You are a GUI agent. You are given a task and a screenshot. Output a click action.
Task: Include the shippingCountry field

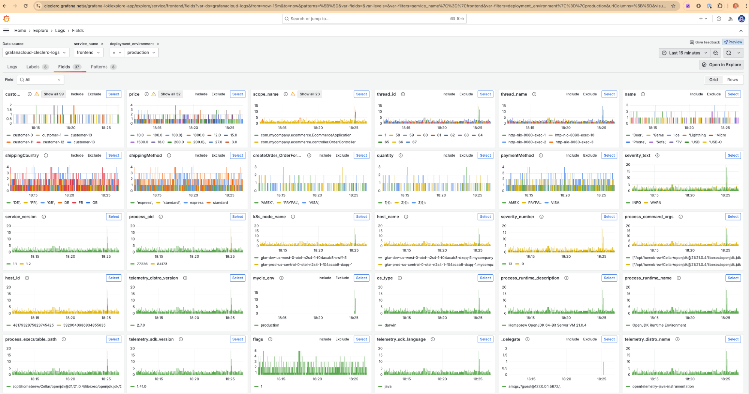click(77, 155)
